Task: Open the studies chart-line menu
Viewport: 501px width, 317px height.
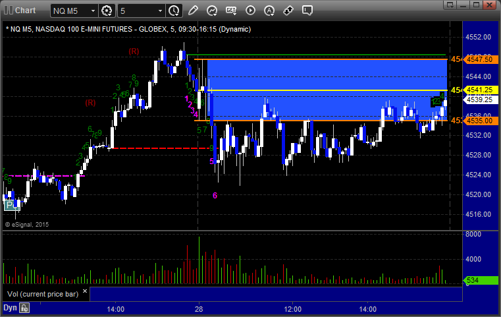Action: pos(211,11)
